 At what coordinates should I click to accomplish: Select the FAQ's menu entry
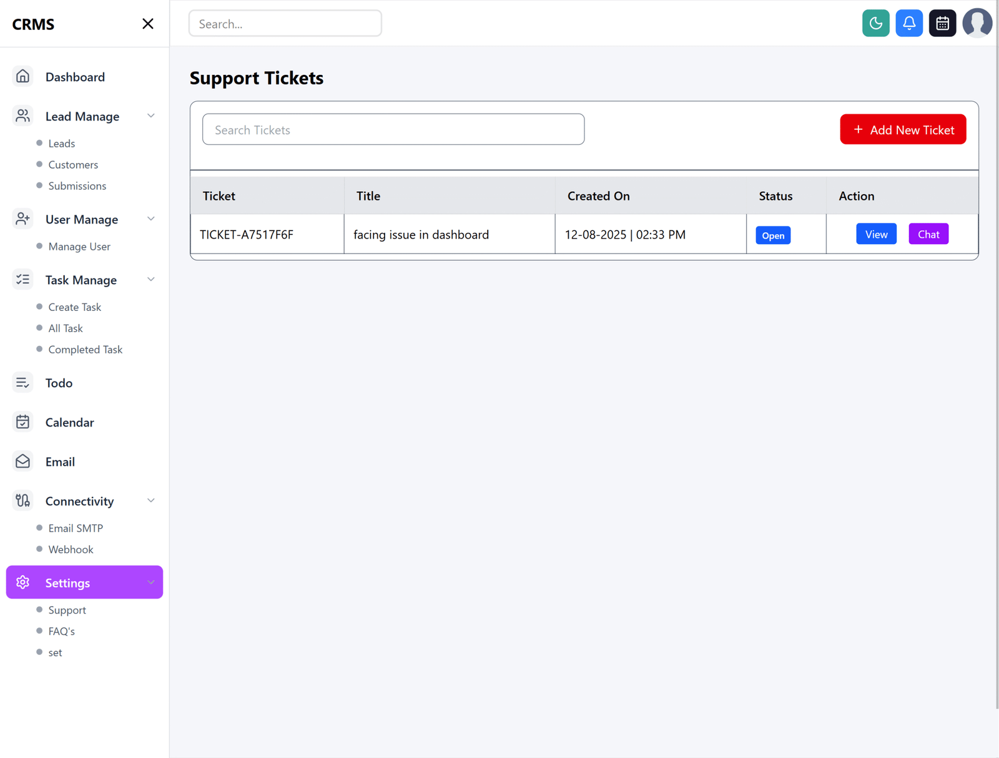tap(62, 631)
